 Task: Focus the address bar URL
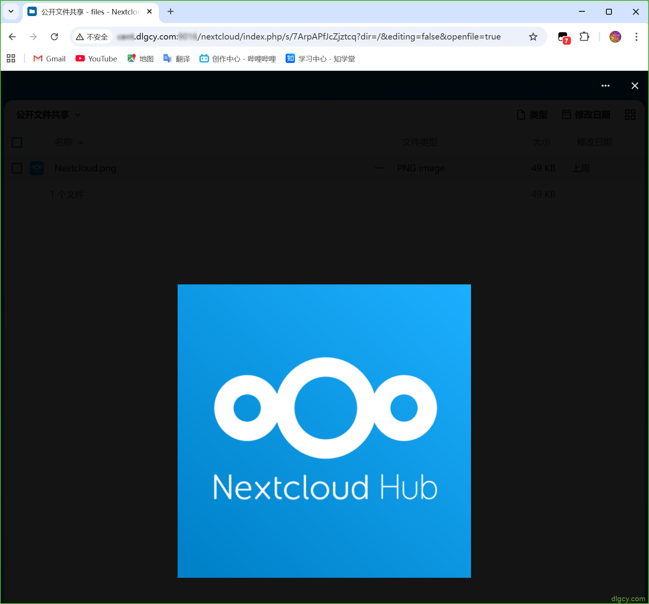pyautogui.click(x=309, y=37)
